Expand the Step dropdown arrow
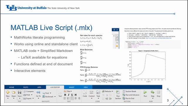188x106 pixels. [153, 98]
